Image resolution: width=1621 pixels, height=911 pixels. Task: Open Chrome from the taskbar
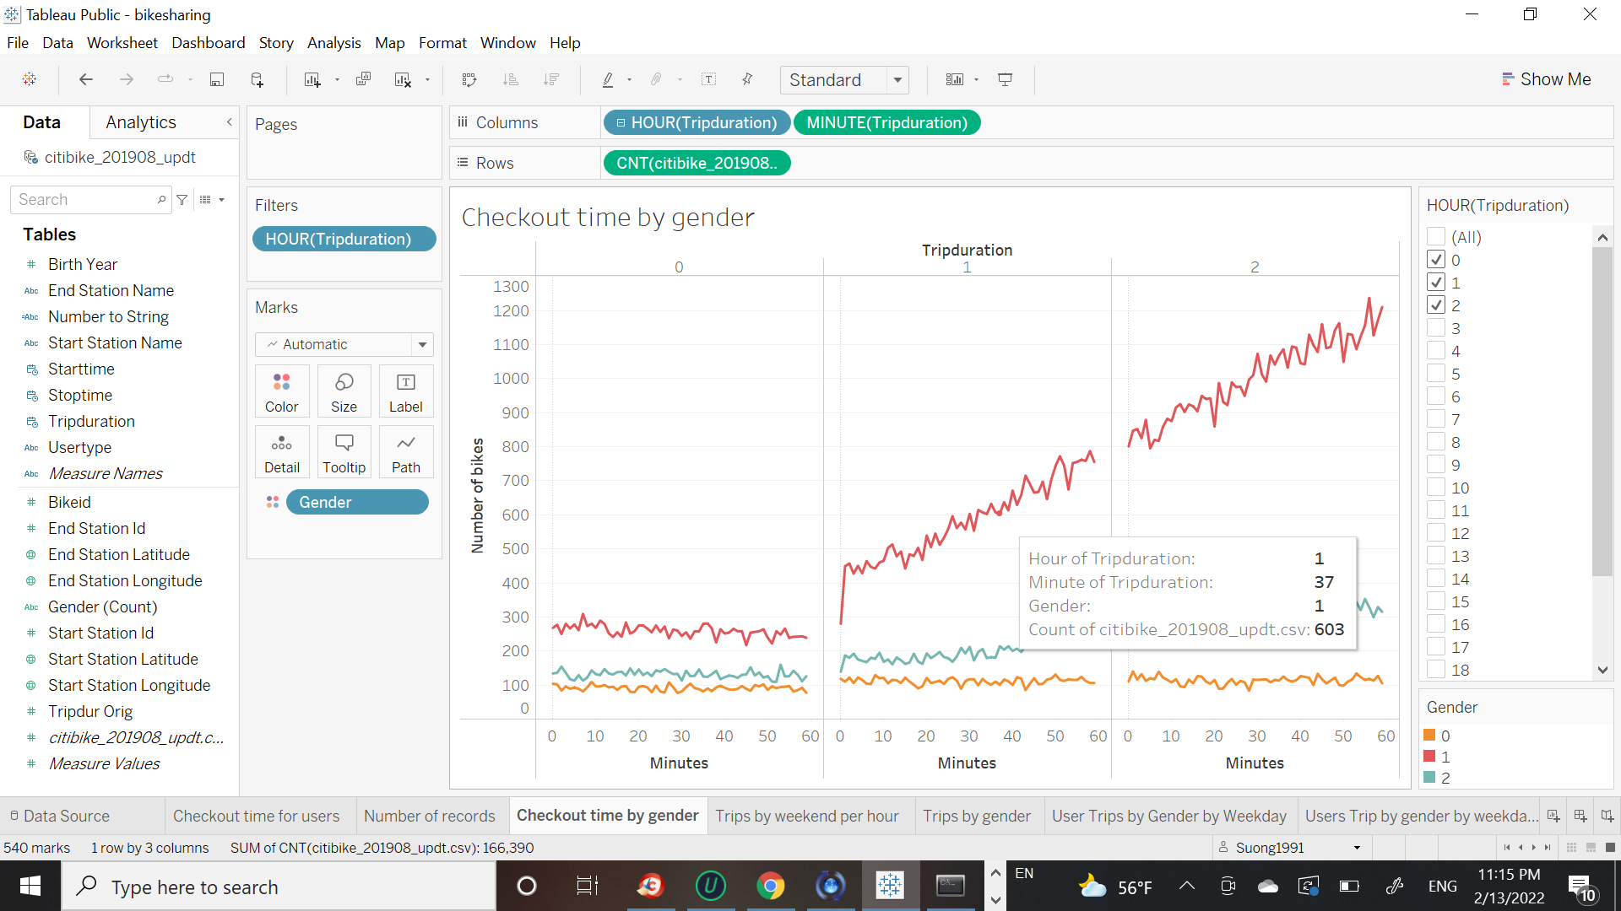click(x=770, y=886)
